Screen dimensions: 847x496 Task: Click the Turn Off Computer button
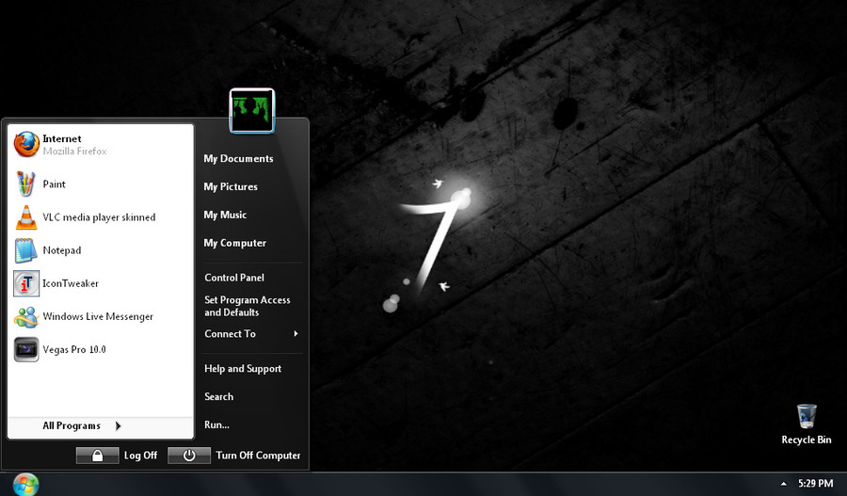(235, 456)
